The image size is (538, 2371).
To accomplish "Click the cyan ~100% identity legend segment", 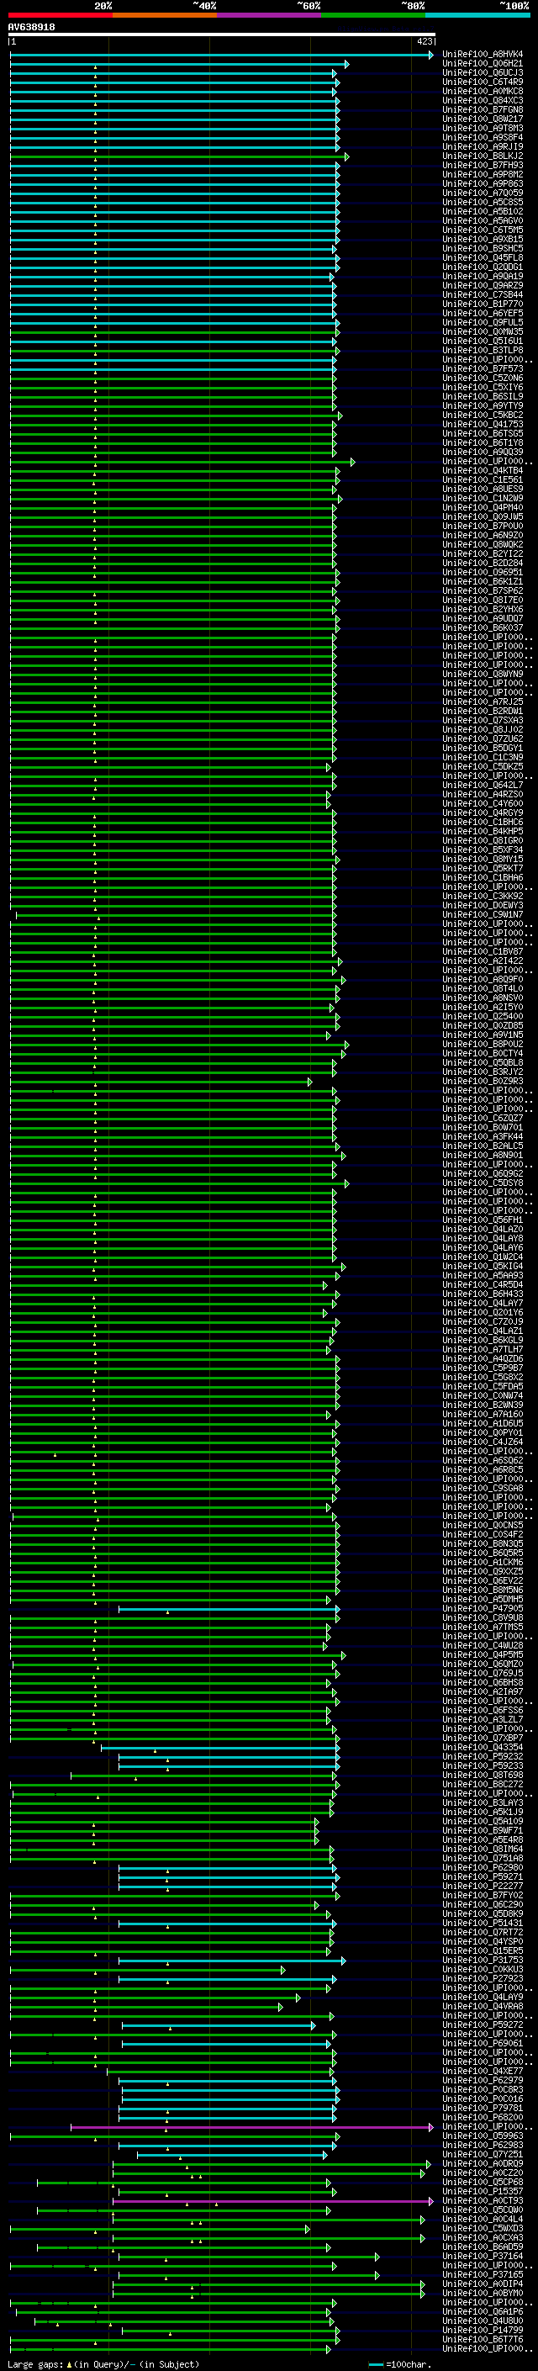I will click(x=477, y=15).
